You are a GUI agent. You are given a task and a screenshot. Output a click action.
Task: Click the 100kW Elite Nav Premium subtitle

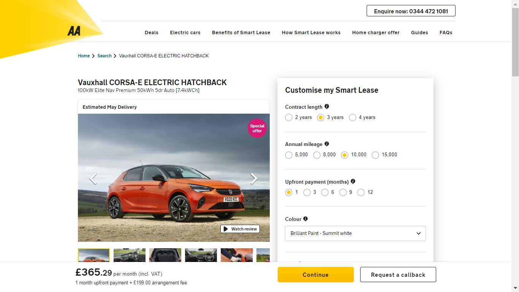(x=139, y=90)
